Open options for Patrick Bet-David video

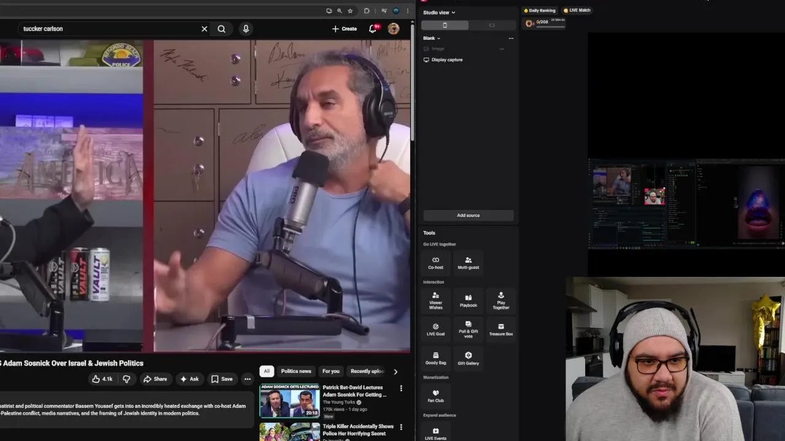pos(401,388)
